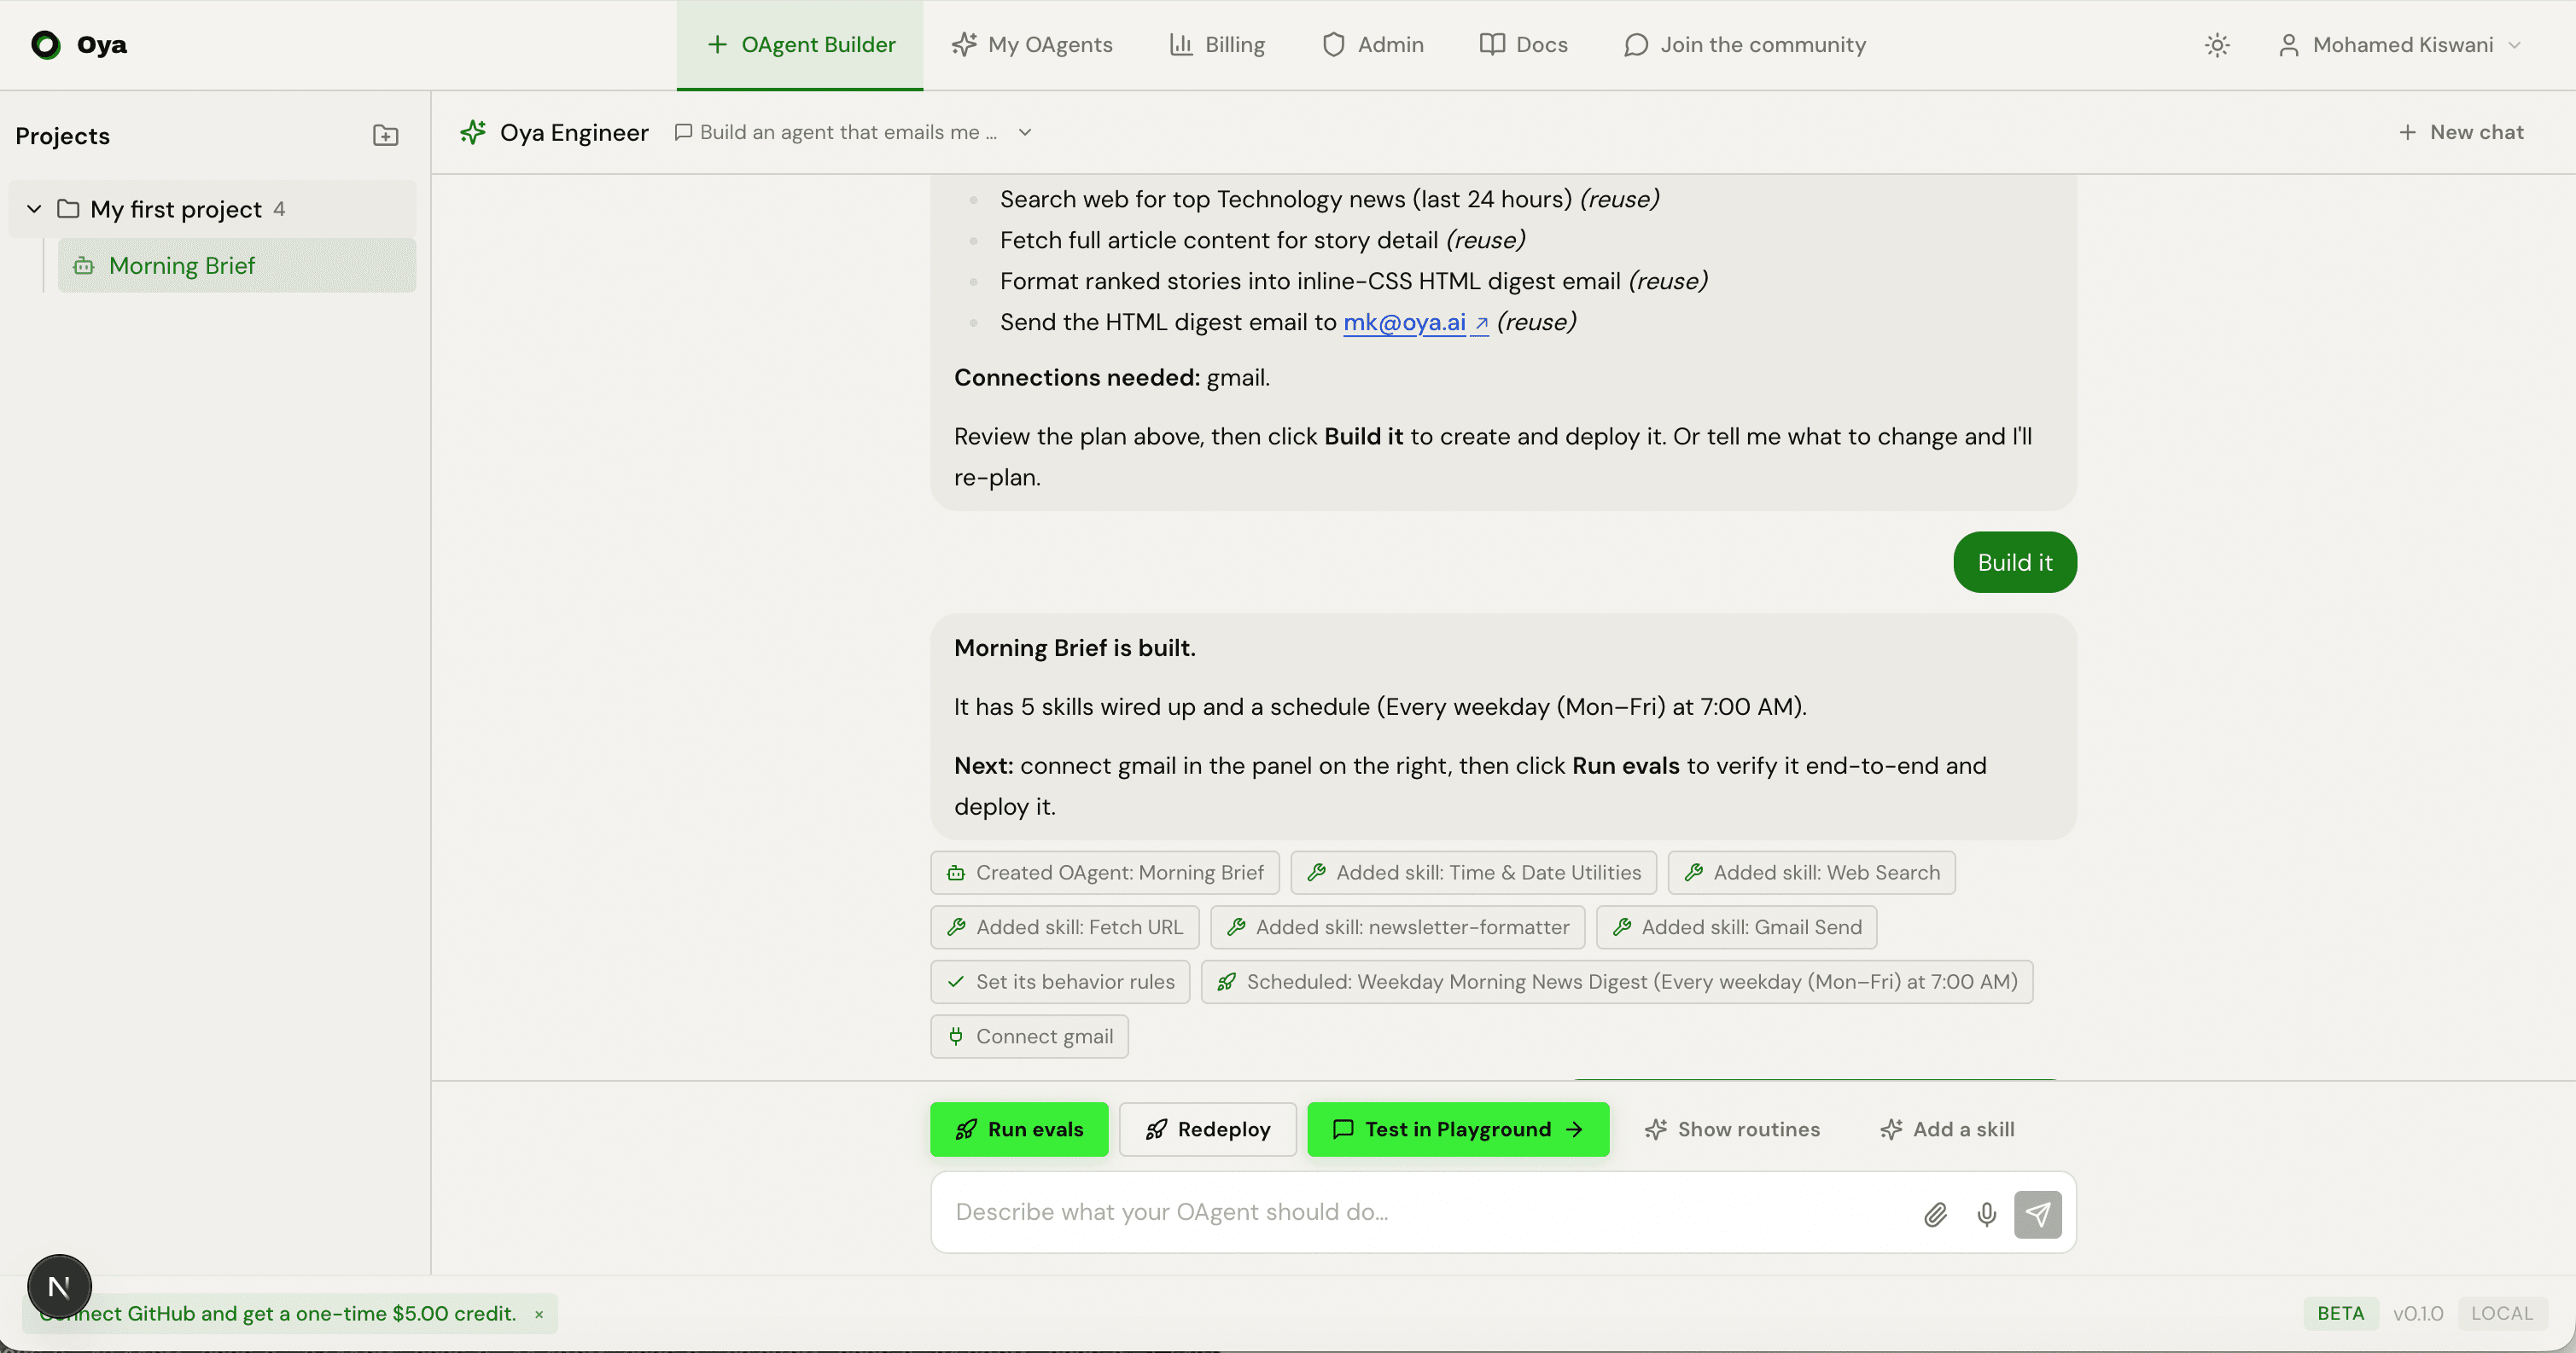Click the sparkle icon on Add a skill
Screen dimensions: 2576x1353
(x=1891, y=1129)
